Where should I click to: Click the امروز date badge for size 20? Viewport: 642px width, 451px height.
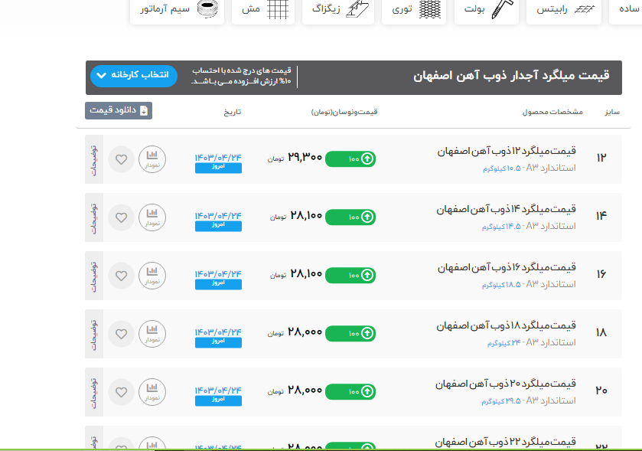click(218, 400)
